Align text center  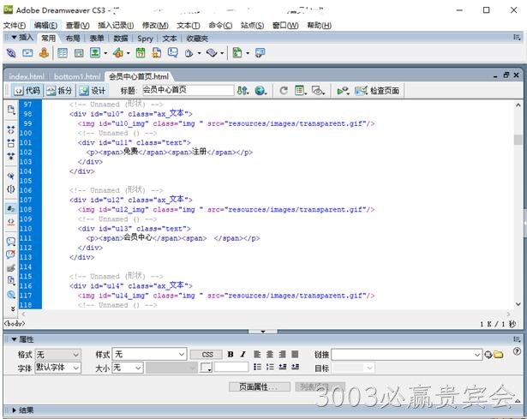click(x=270, y=354)
